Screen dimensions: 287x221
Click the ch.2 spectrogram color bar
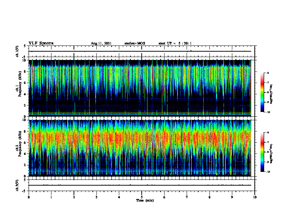262,152
